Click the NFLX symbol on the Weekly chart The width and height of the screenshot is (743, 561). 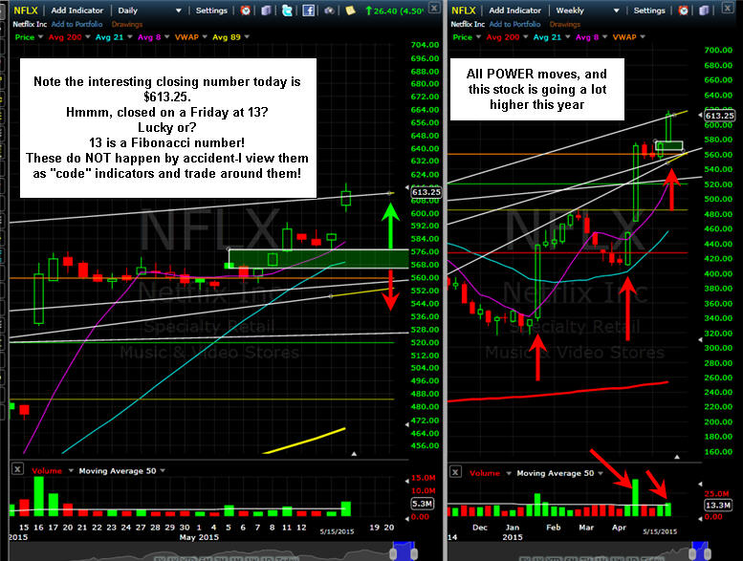click(x=464, y=11)
